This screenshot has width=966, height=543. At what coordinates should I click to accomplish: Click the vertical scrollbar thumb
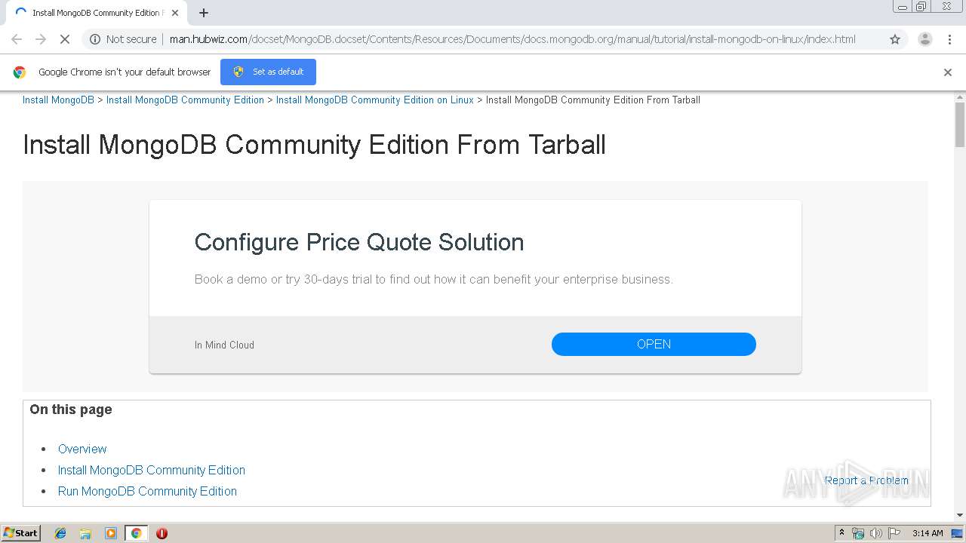point(960,124)
